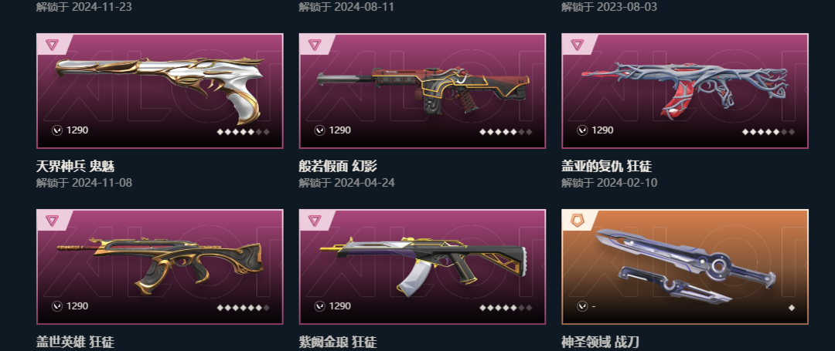Screen dimensions: 835x351
Task: Select the 盖世英雄 狂徒 gold-trimmed rifle image
Action: (x=160, y=265)
